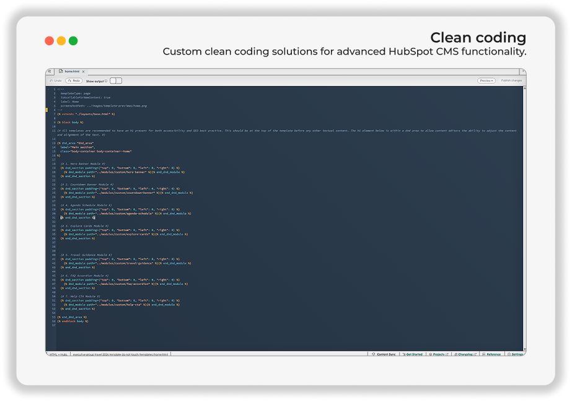
Task: Collapse the file sidebar with double chevron
Action: (50, 71)
